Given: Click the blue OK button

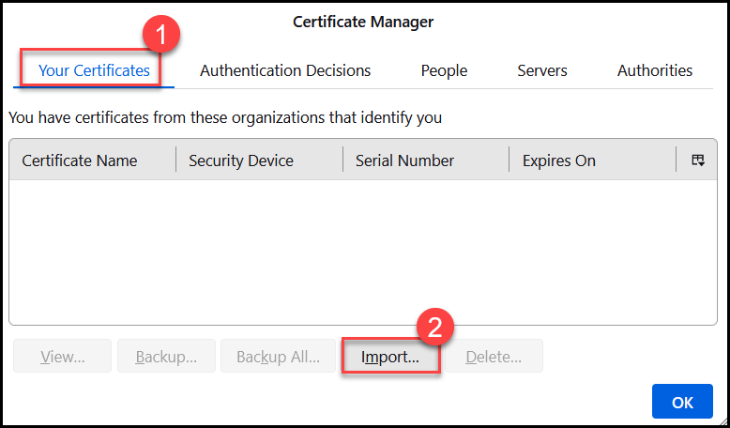Looking at the screenshot, I should click(682, 402).
